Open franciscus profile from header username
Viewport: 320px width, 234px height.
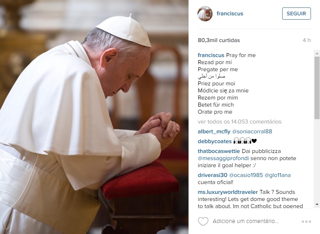pyautogui.click(x=230, y=13)
